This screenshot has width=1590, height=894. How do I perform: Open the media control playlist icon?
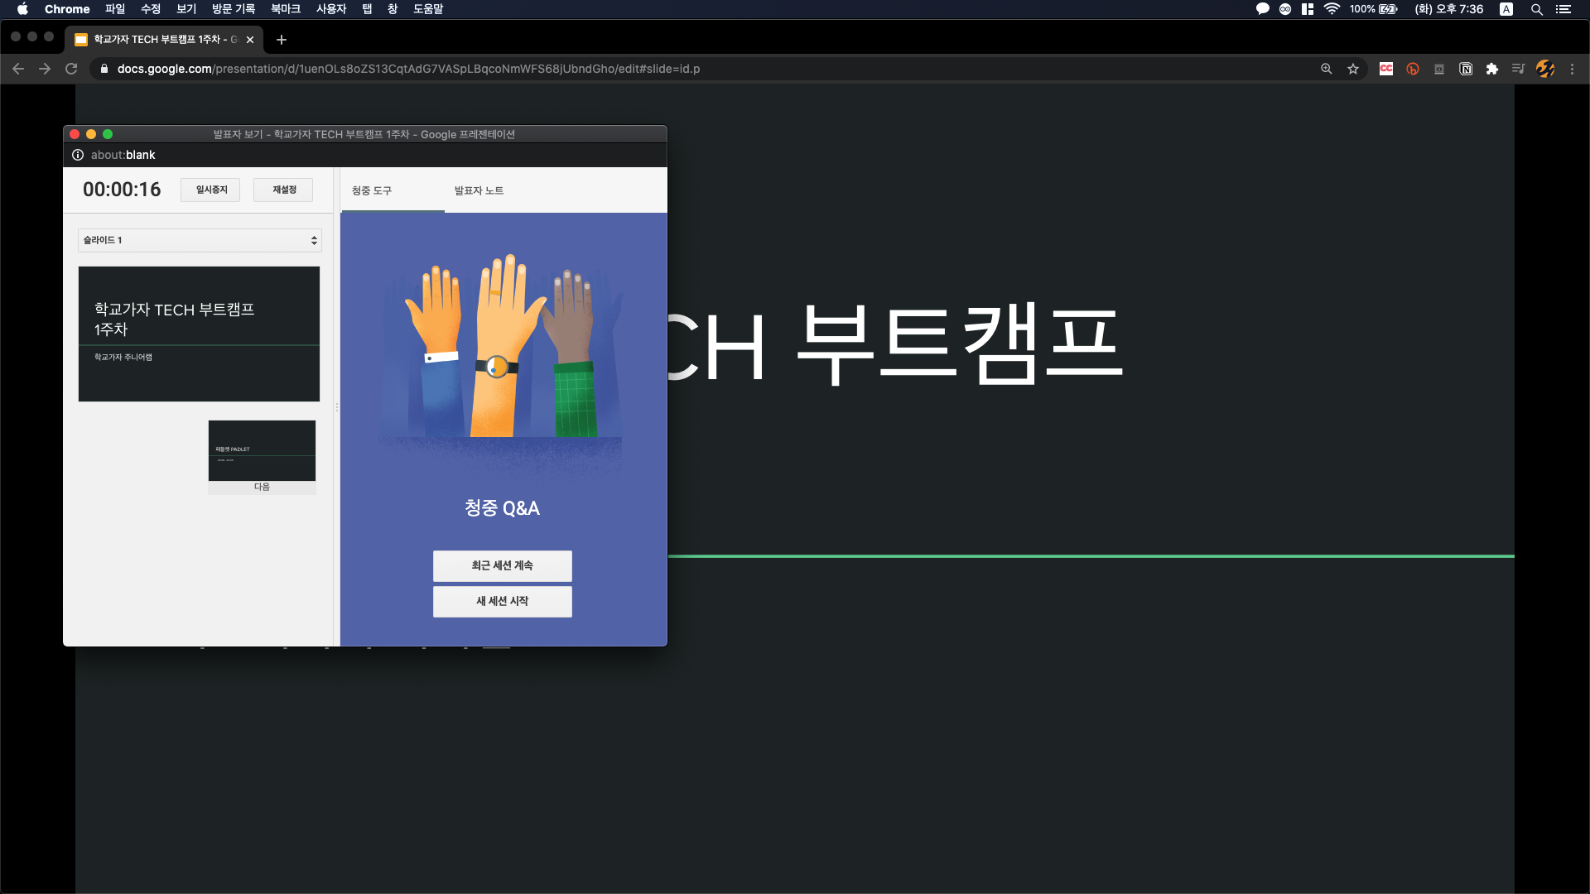click(x=1518, y=69)
